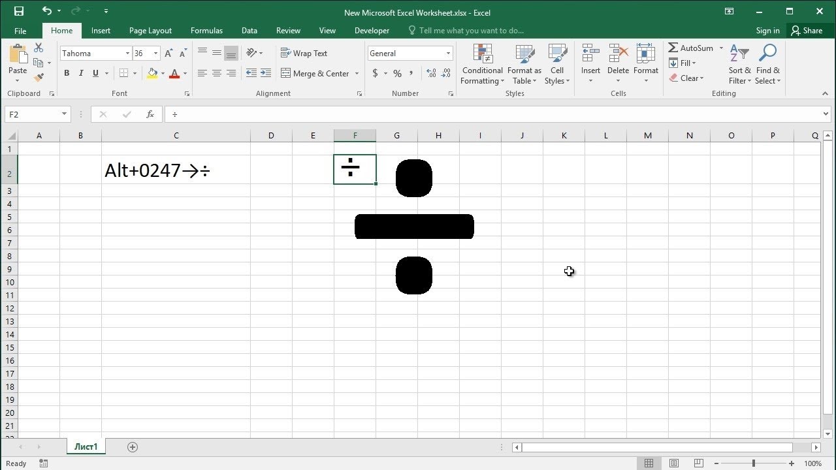
Task: Click the Share button
Action: tap(807, 31)
